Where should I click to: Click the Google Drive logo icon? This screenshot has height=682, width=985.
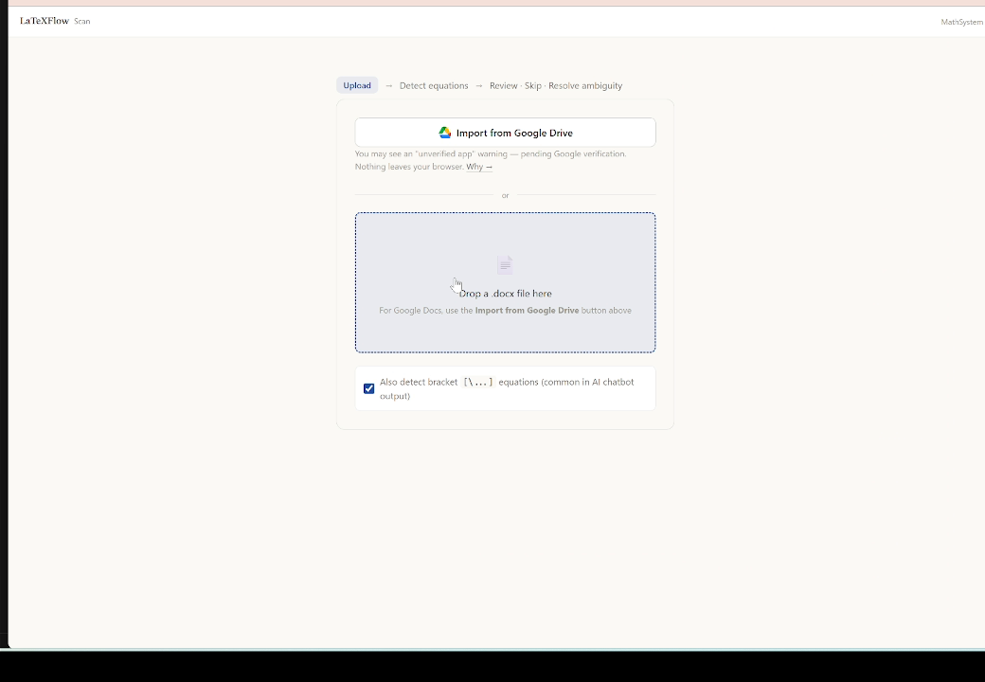445,133
